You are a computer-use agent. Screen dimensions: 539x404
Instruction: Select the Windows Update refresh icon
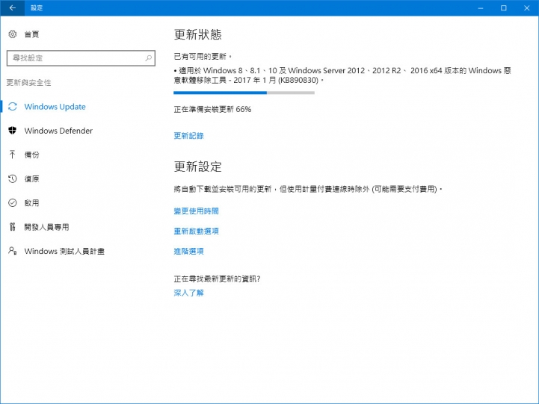point(13,107)
